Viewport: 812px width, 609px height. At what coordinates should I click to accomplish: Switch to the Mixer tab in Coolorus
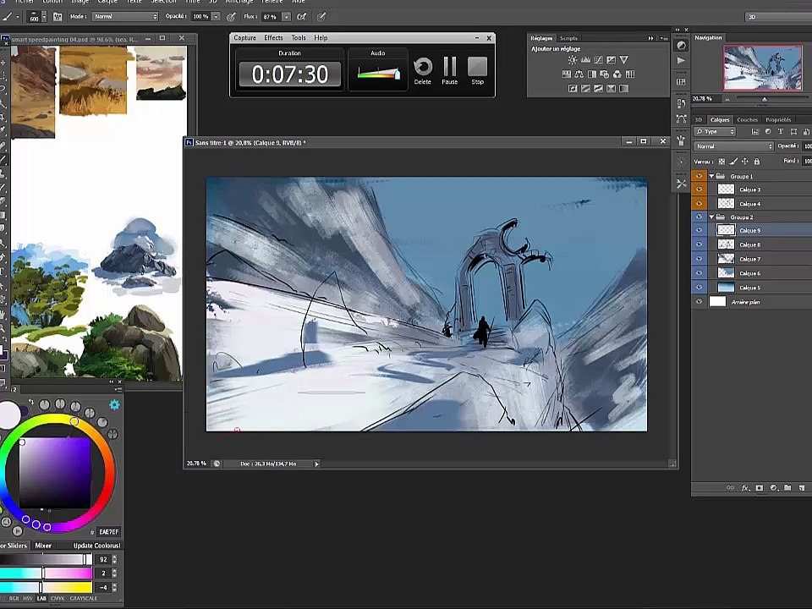[43, 546]
